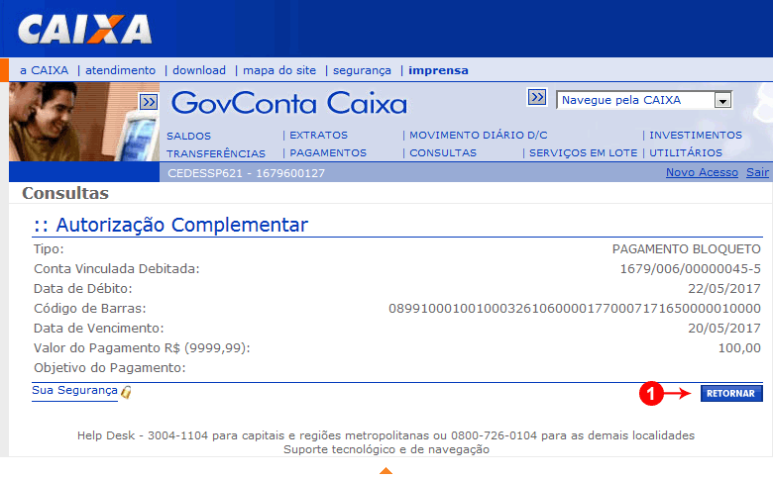Viewport: 773px width, 479px height.
Task: Click the barcode number 0899100010010003261...
Action: click(575, 309)
